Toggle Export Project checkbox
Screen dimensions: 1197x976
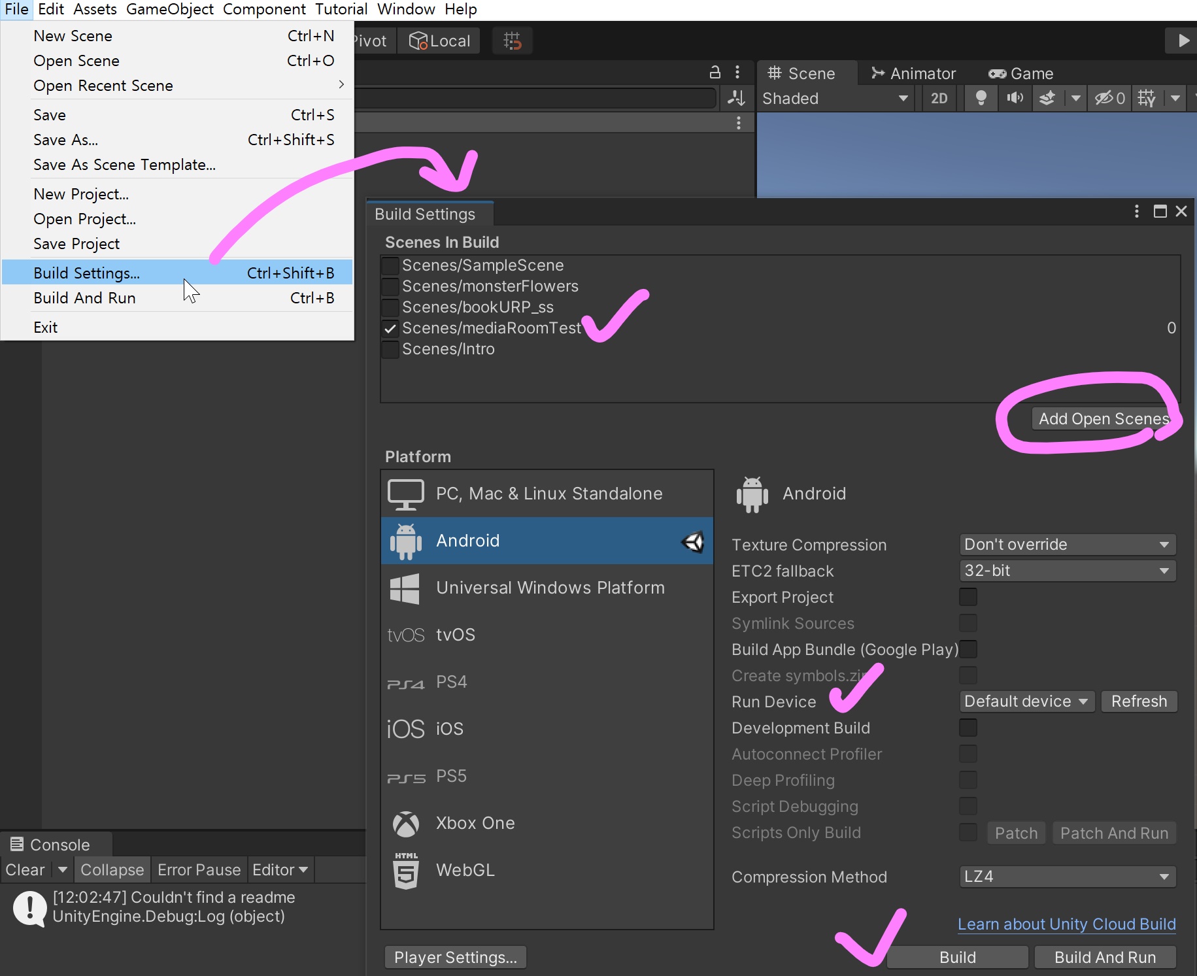(968, 597)
